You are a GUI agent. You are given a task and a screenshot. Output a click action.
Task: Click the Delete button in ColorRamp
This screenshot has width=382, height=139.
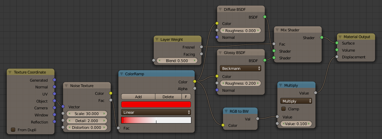pyautogui.click(x=168, y=96)
